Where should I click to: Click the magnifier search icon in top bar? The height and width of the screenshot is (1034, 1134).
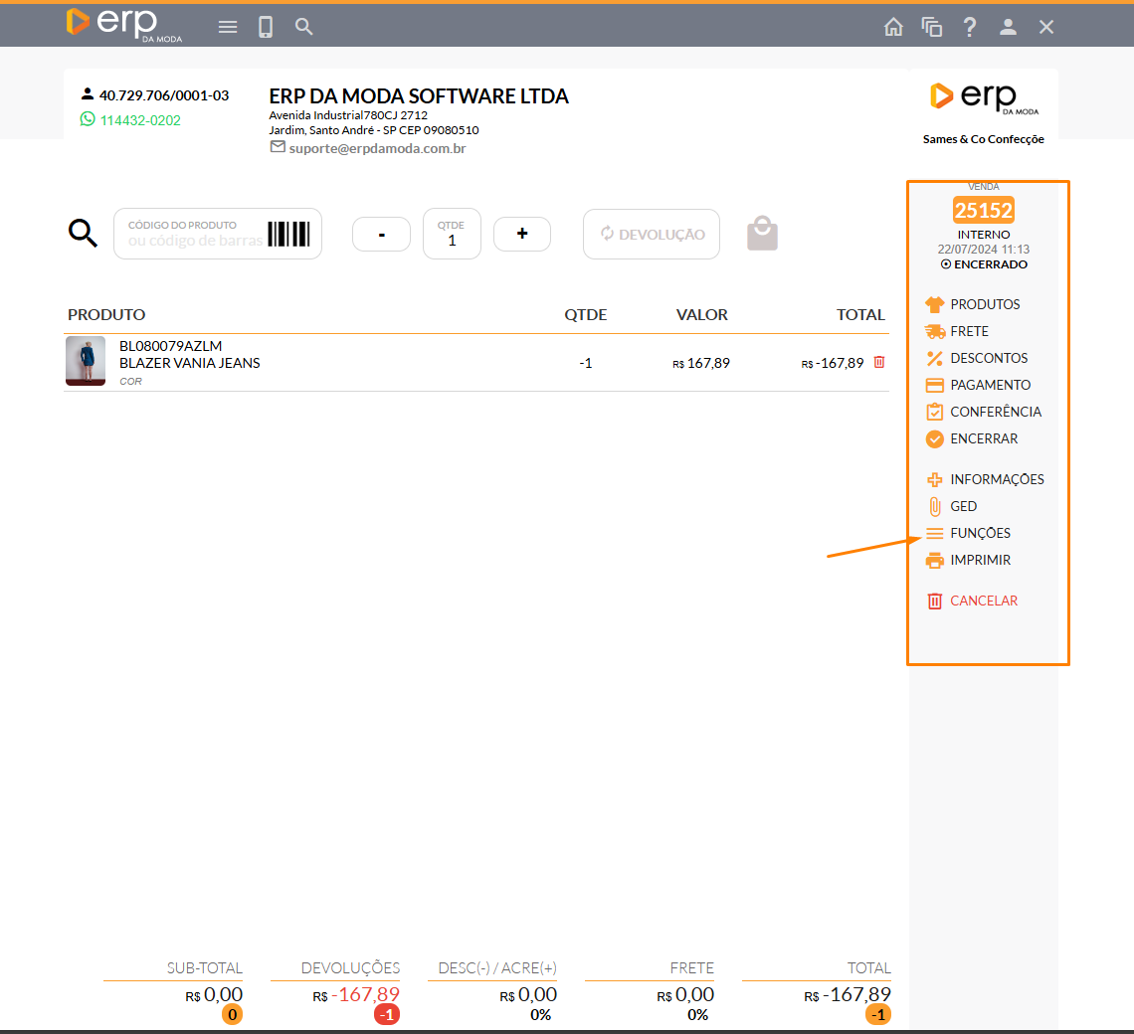[304, 27]
